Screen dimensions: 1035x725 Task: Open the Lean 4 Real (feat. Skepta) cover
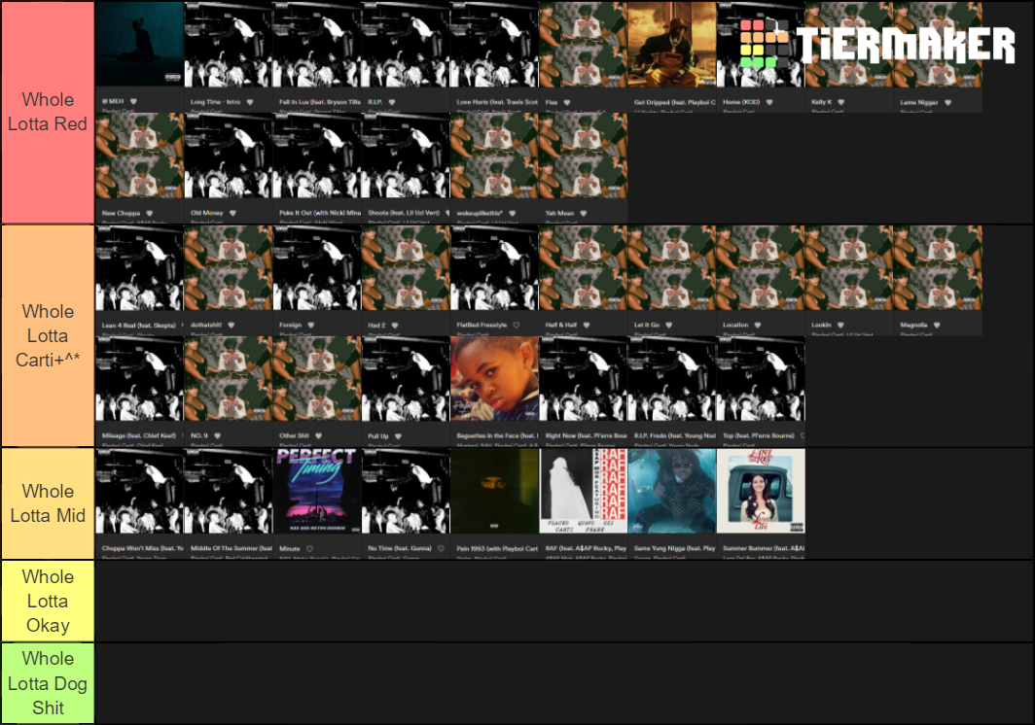(139, 268)
